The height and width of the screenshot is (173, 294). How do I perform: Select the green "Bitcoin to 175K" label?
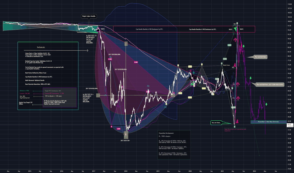tap(24, 91)
